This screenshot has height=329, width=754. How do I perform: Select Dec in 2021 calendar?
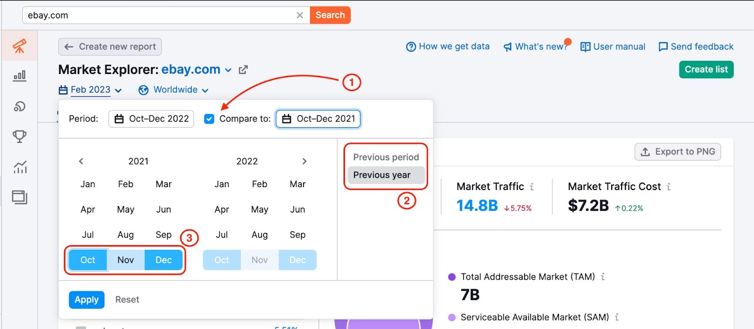pos(164,260)
